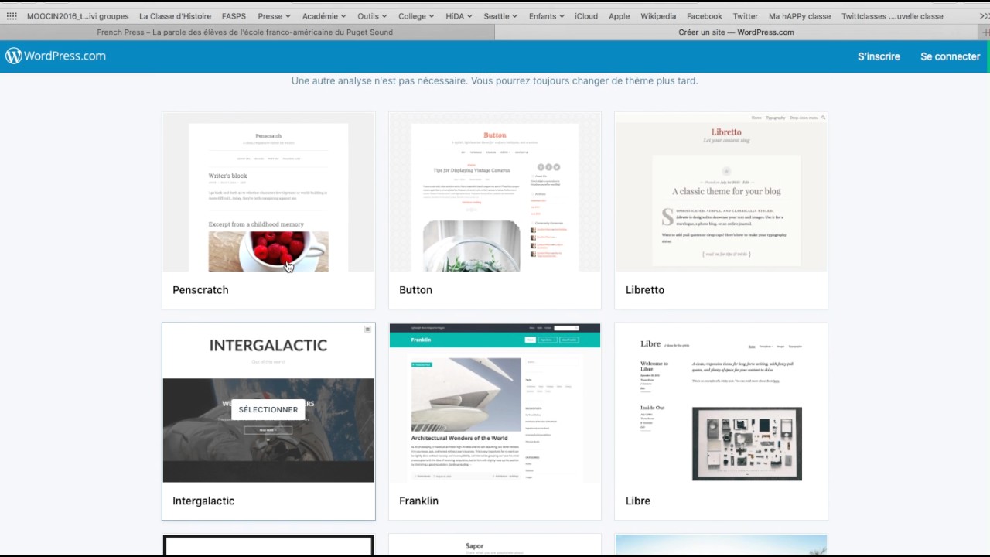Open the iCloud bookmark
Image resolution: width=990 pixels, height=557 pixels.
click(x=586, y=16)
